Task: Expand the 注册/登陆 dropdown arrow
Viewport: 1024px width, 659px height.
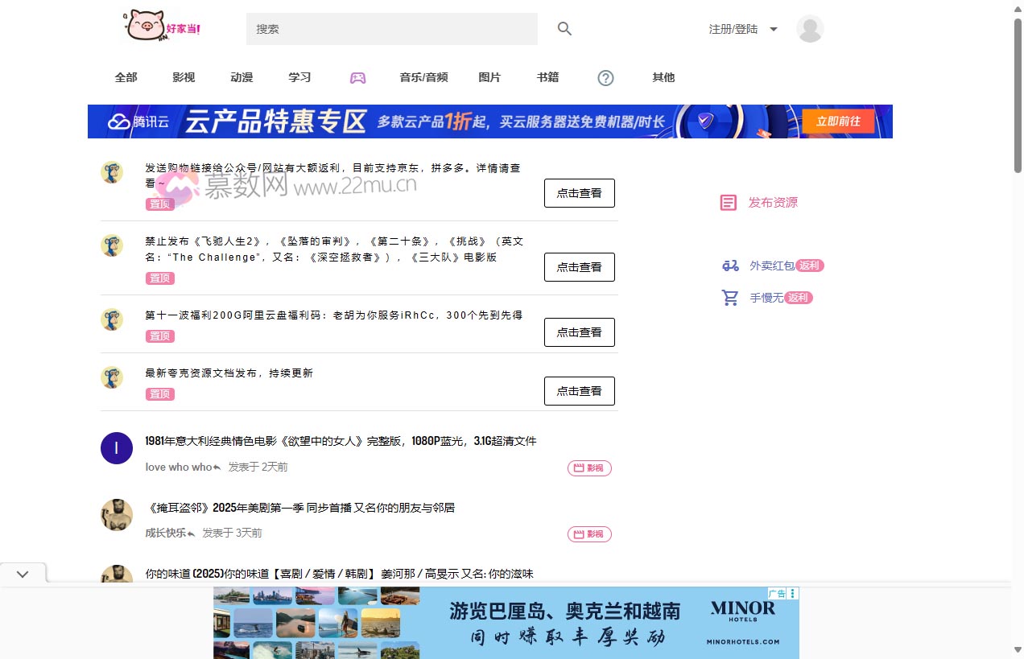Action: point(773,28)
